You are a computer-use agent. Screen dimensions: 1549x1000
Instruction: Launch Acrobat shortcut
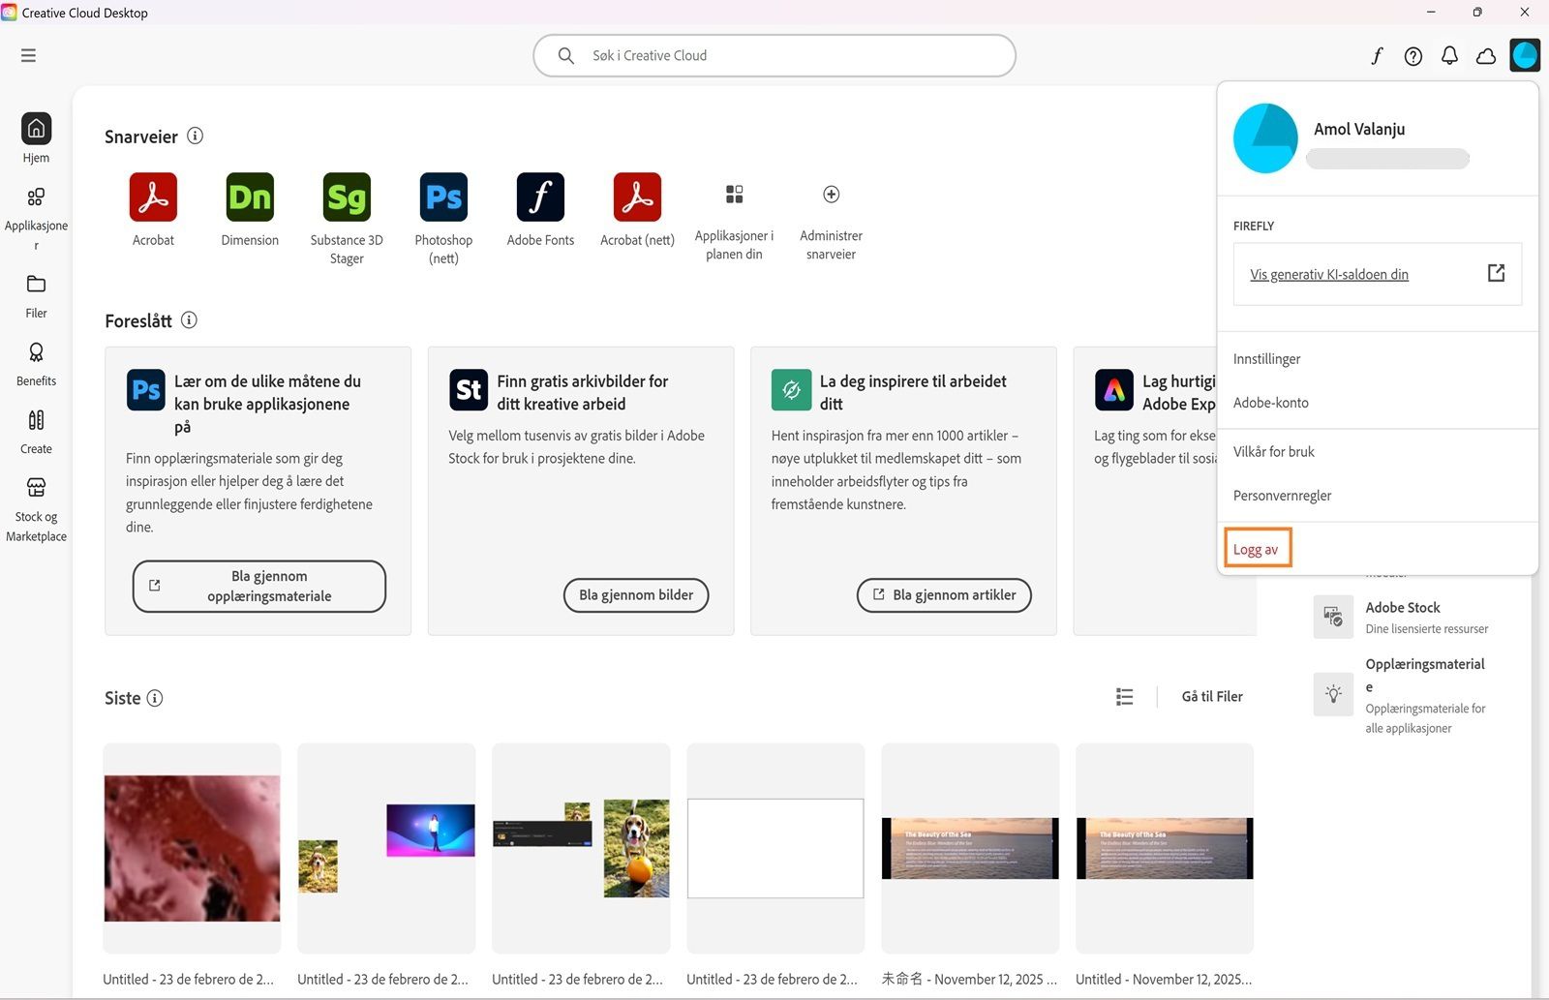tap(153, 210)
